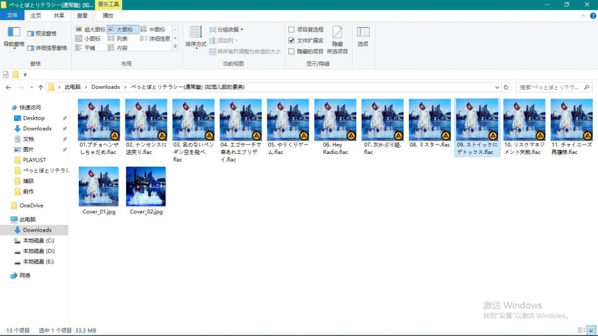598x336 pixels.
Task: Toggle the Details pane (详细信息窗格)
Action: (47, 48)
